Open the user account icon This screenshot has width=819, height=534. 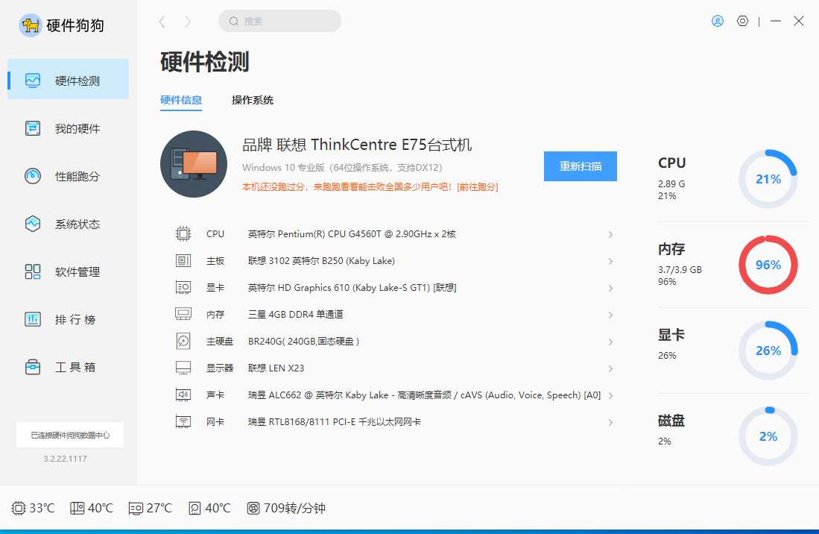click(x=718, y=21)
